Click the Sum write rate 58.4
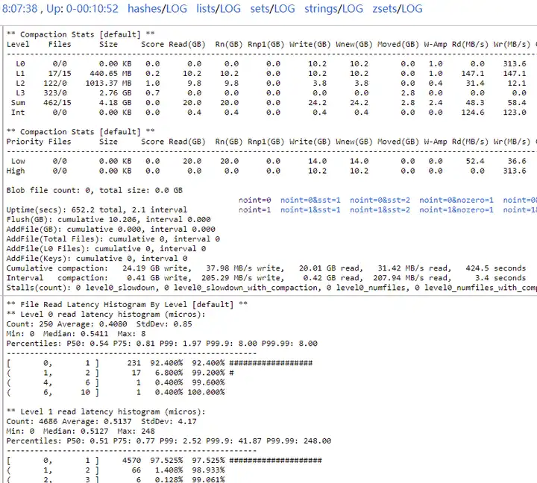This screenshot has width=537, height=483. [517, 103]
